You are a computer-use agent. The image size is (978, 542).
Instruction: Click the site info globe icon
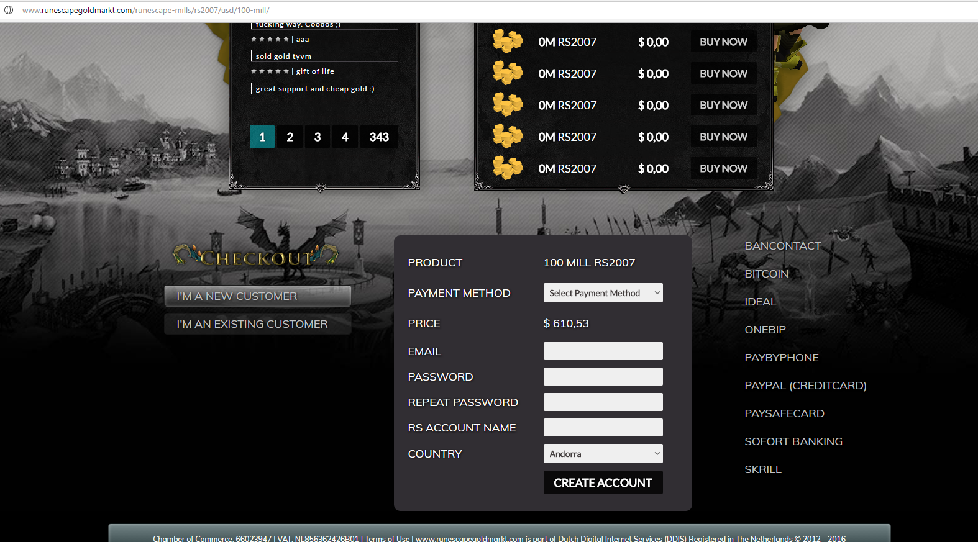(9, 10)
